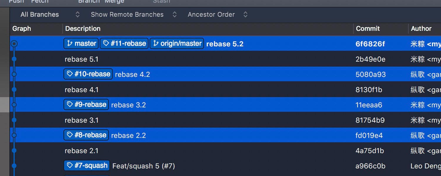Click commit hash 6f6826f
This screenshot has height=176, width=441.
[370, 44]
